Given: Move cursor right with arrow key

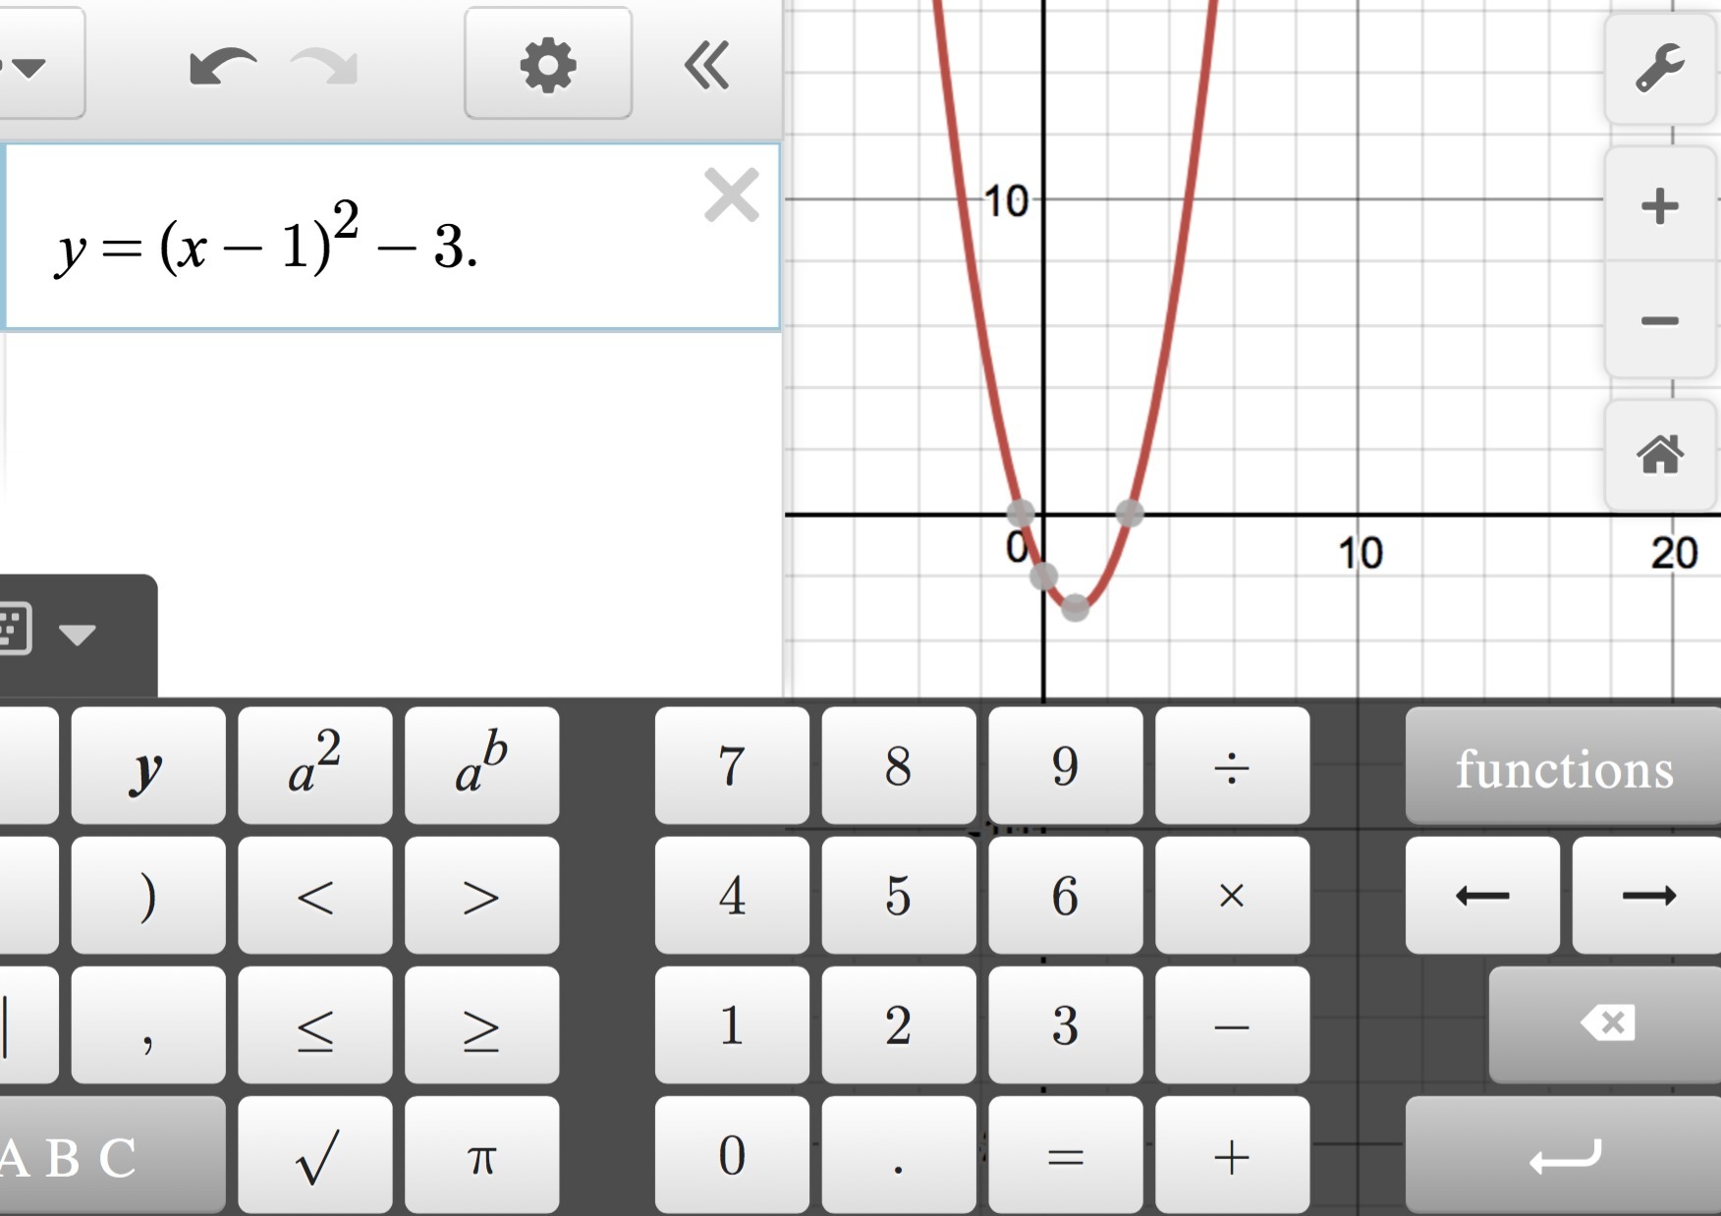Looking at the screenshot, I should [1647, 895].
